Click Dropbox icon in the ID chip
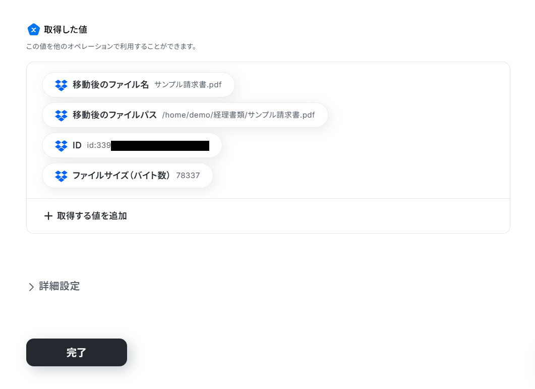 point(61,146)
